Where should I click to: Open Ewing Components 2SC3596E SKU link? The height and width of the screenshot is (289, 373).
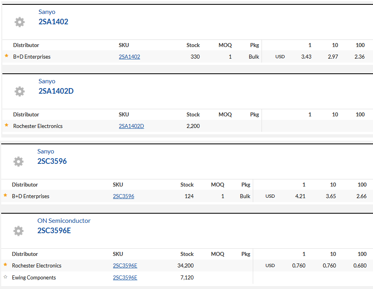click(x=125, y=277)
